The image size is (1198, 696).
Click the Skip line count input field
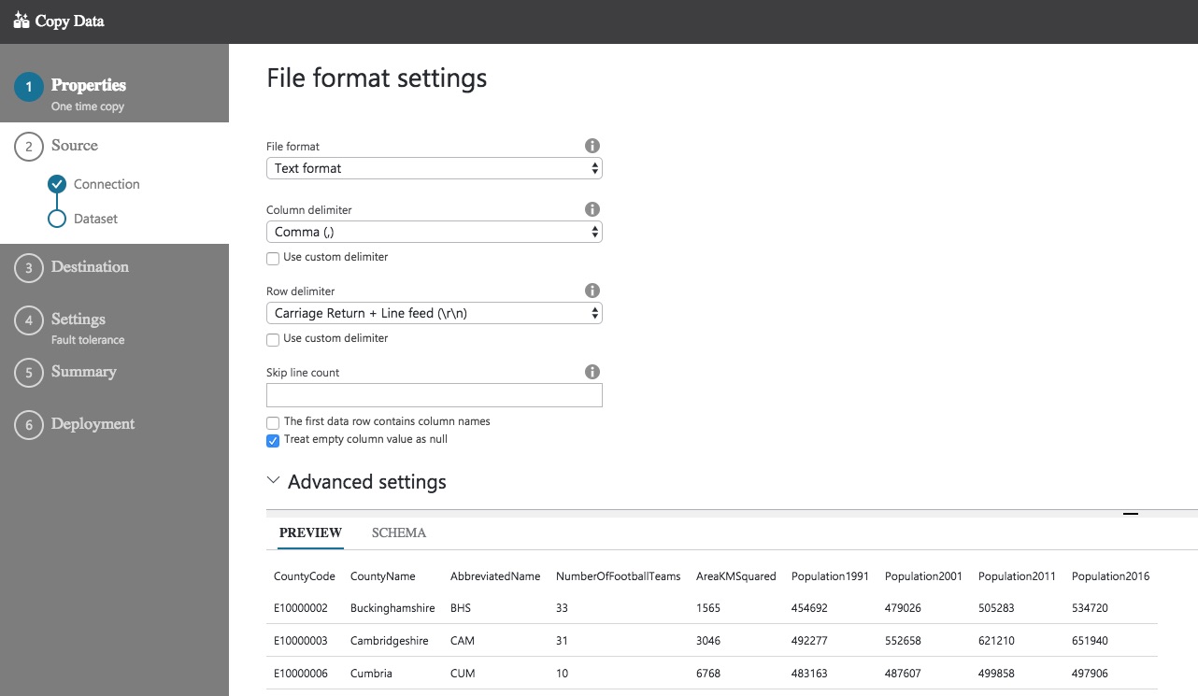(434, 395)
